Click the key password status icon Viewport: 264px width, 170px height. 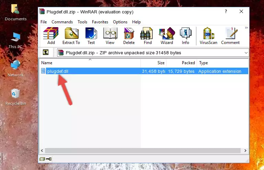tap(49, 159)
